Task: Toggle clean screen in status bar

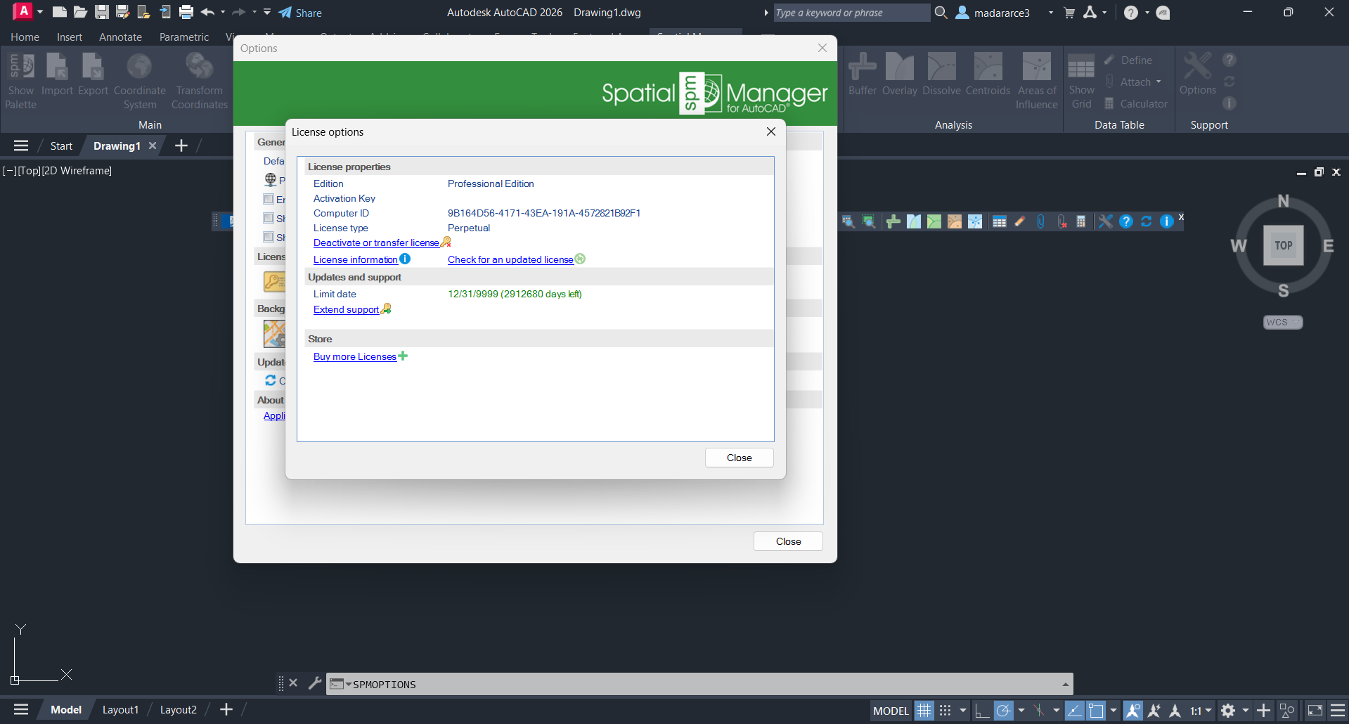Action: click(x=1315, y=711)
